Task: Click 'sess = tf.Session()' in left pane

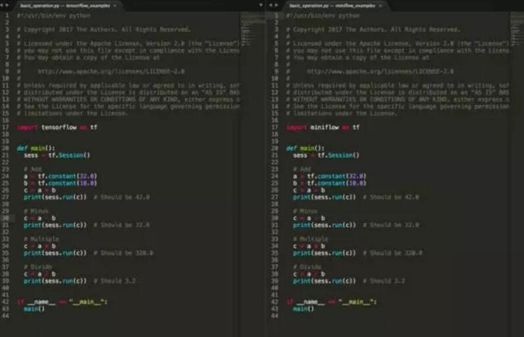Action: click(x=57, y=155)
